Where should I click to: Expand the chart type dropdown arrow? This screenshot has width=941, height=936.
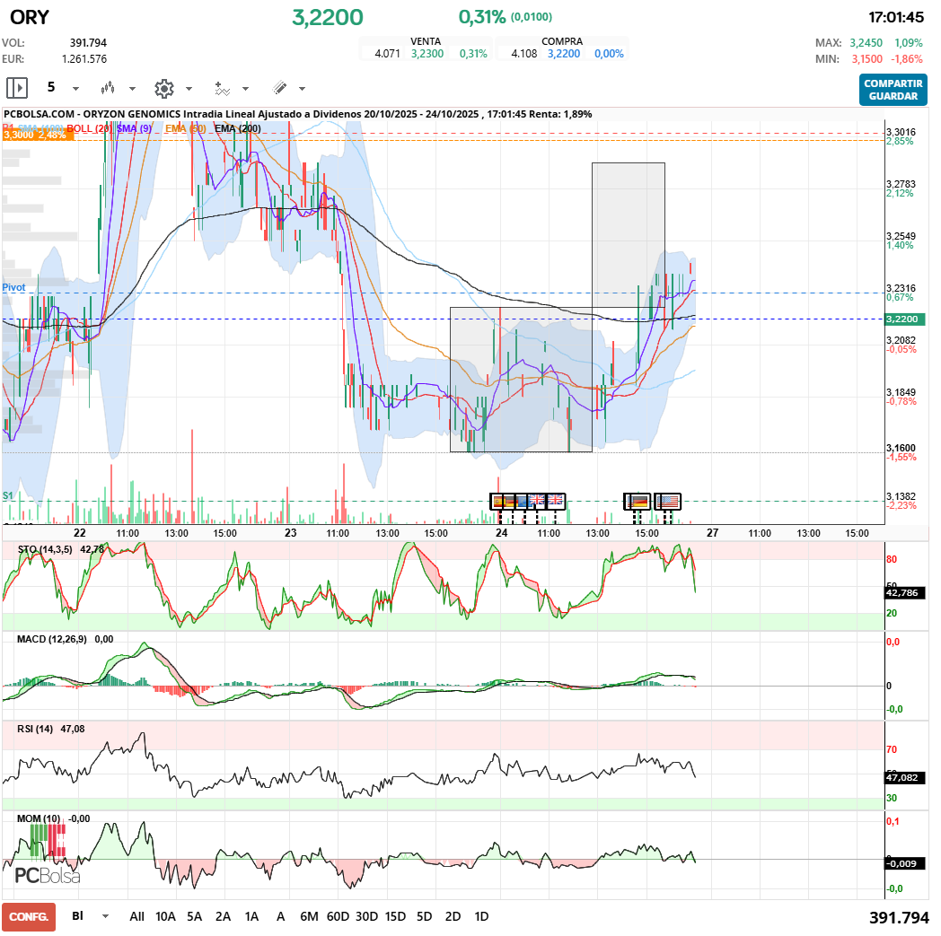pos(132,89)
